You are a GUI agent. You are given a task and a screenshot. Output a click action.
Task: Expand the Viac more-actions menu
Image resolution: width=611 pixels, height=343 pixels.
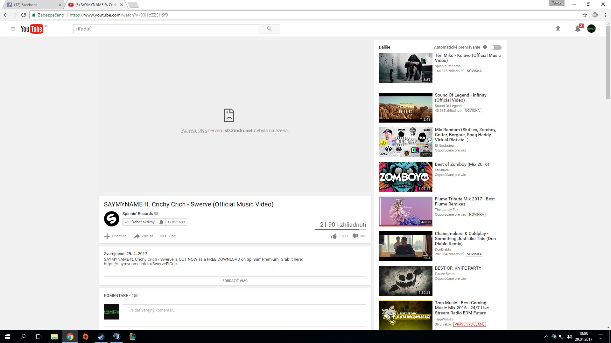(168, 236)
